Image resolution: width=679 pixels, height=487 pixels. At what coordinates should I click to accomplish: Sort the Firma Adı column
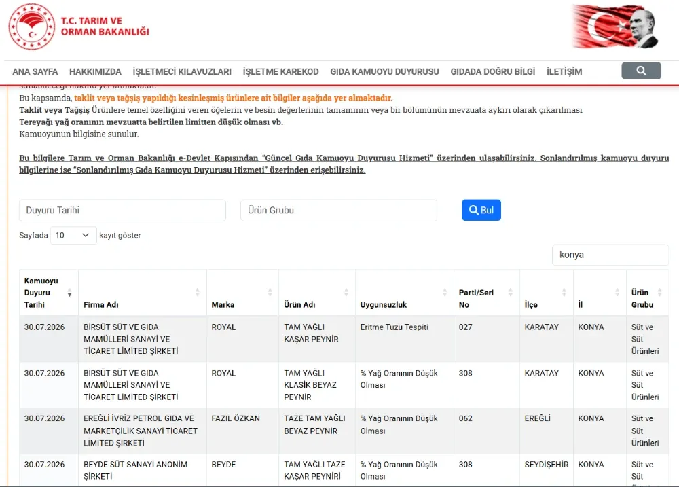(198, 293)
